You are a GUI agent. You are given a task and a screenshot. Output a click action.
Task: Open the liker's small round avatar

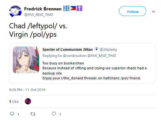click(x=28, y=102)
